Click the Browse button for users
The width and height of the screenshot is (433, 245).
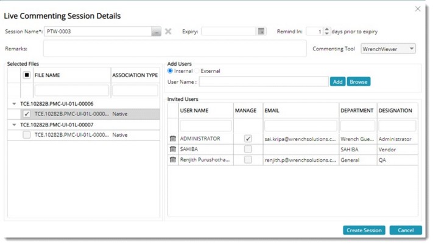[359, 81]
